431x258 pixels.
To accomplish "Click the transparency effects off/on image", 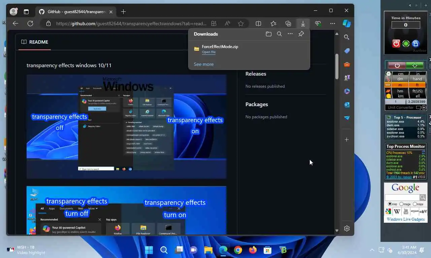I will [x=127, y=127].
